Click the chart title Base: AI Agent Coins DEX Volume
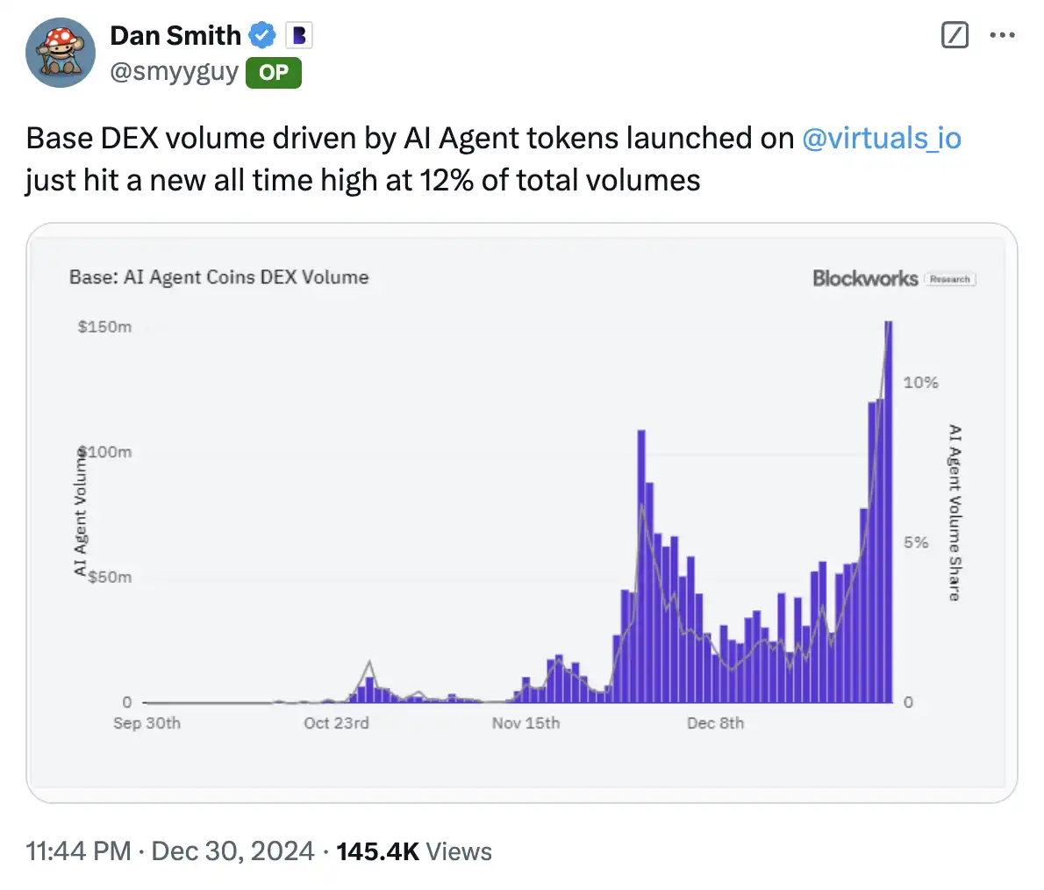The image size is (1044, 890). [x=218, y=277]
